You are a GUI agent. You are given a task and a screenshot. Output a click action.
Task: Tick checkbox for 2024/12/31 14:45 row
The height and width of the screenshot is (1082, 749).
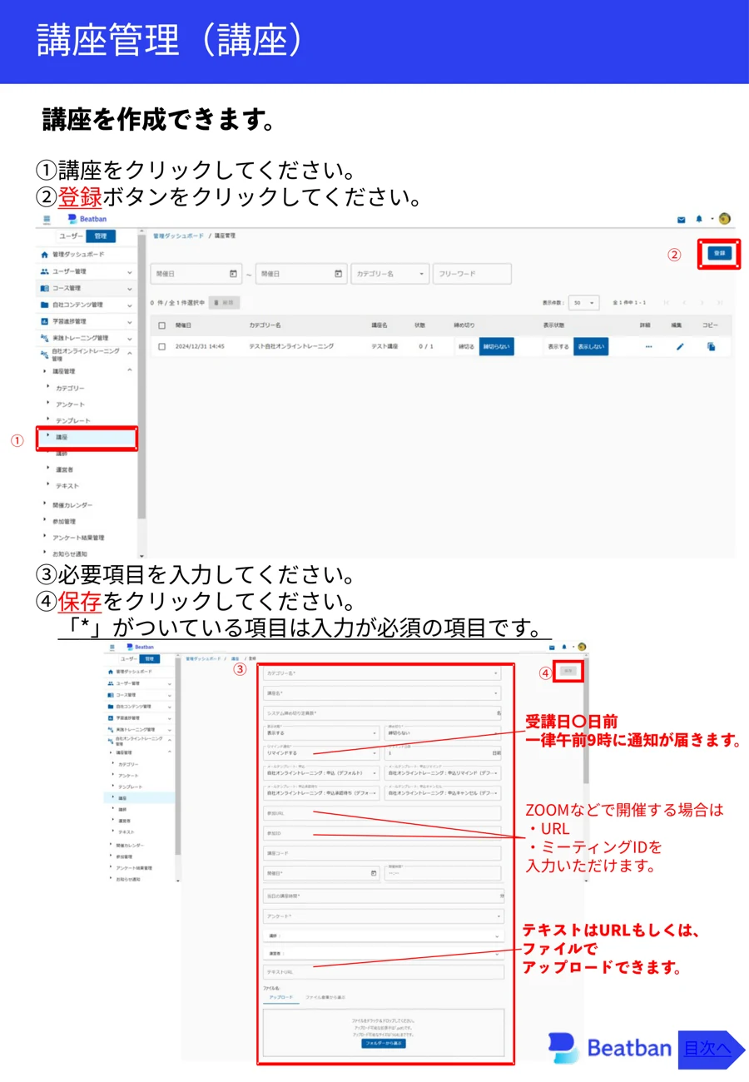pyautogui.click(x=162, y=346)
